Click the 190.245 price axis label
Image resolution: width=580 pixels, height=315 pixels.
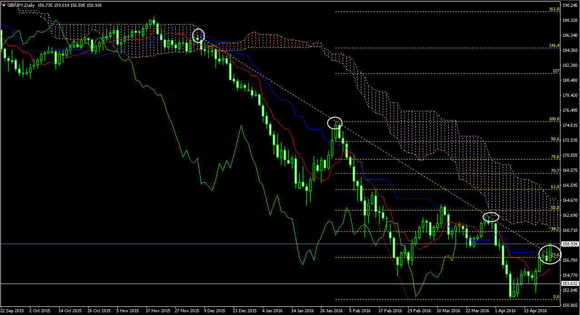click(570, 5)
